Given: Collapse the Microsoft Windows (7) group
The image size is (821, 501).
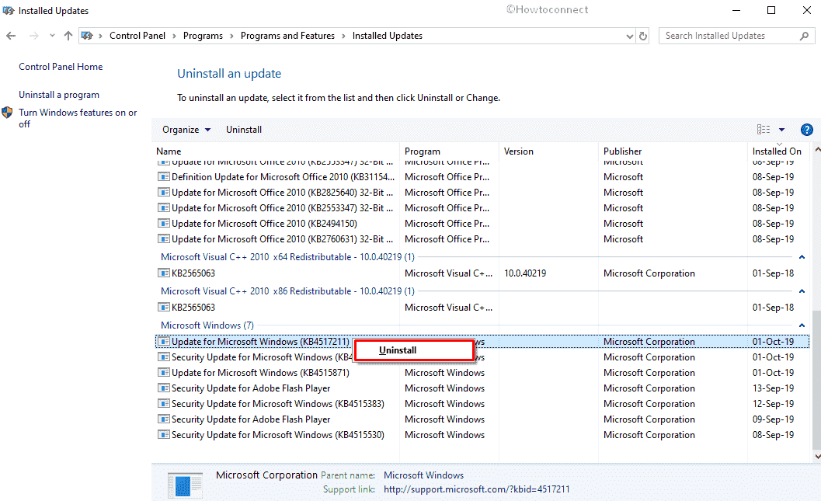Looking at the screenshot, I should (802, 325).
